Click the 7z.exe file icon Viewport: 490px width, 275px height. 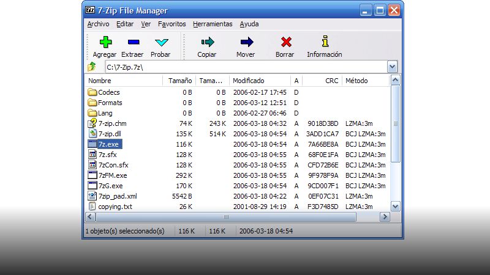(x=92, y=144)
